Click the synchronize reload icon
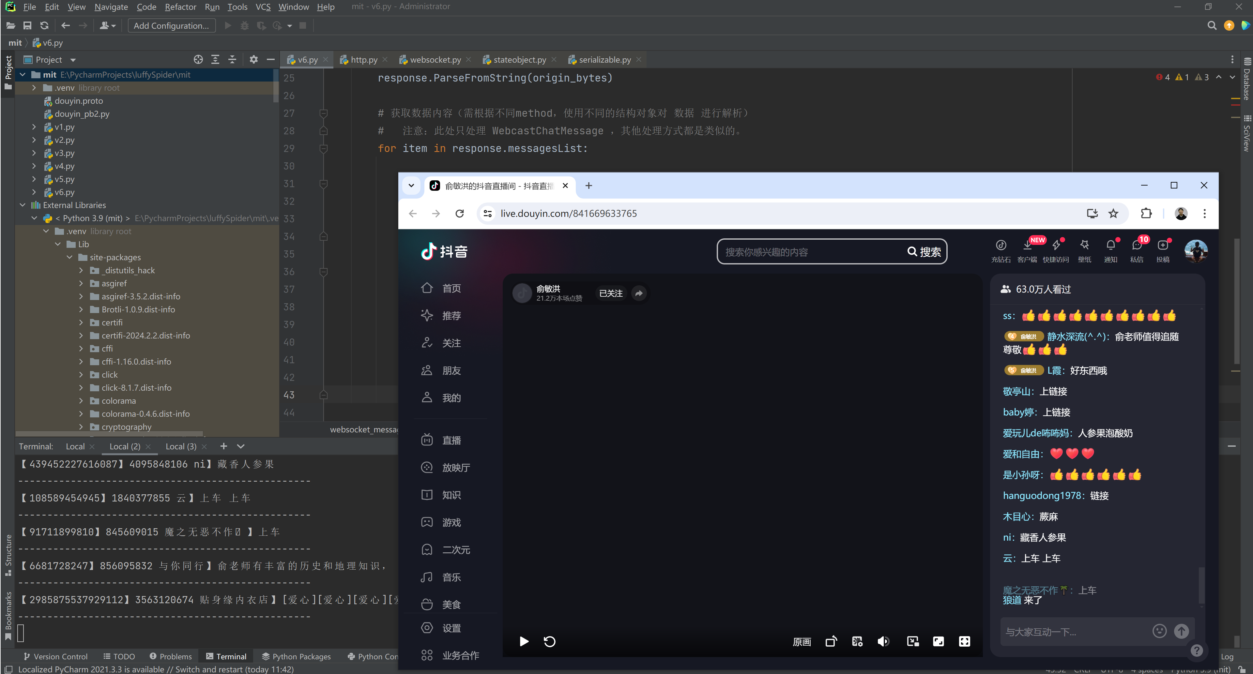Screen dimensions: 1253x674 pyautogui.click(x=44, y=26)
